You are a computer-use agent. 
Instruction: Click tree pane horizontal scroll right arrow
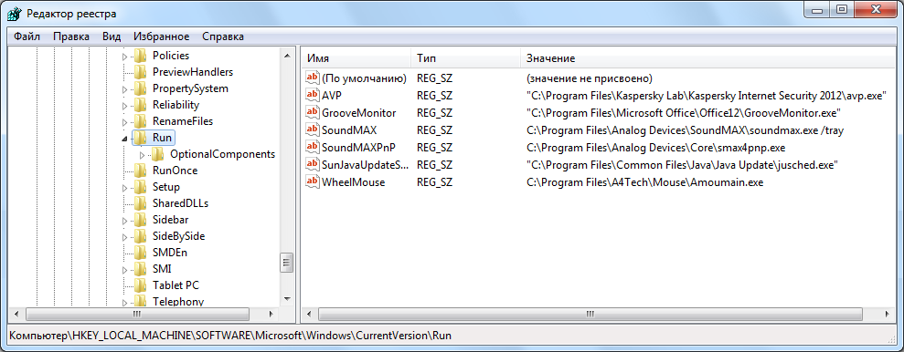coord(271,314)
